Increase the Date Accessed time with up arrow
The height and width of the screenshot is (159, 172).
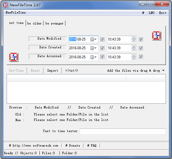[134, 56]
